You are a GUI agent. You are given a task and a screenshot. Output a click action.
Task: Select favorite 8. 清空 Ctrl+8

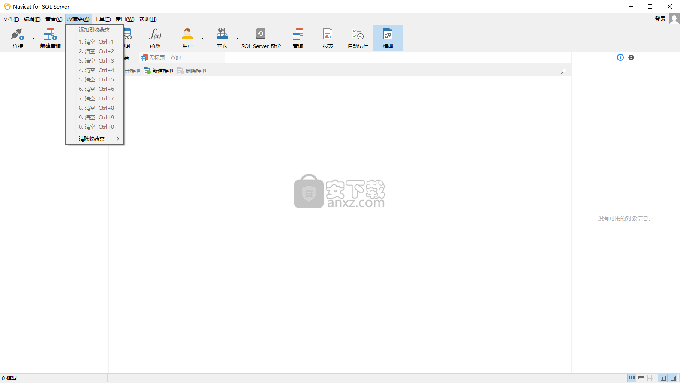coord(94,108)
